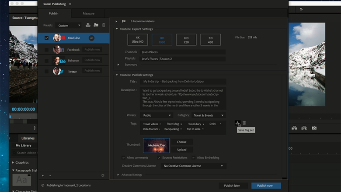Image resolution: width=341 pixels, height=192 pixels.
Task: Click the Title input field
Action: click(x=183, y=82)
